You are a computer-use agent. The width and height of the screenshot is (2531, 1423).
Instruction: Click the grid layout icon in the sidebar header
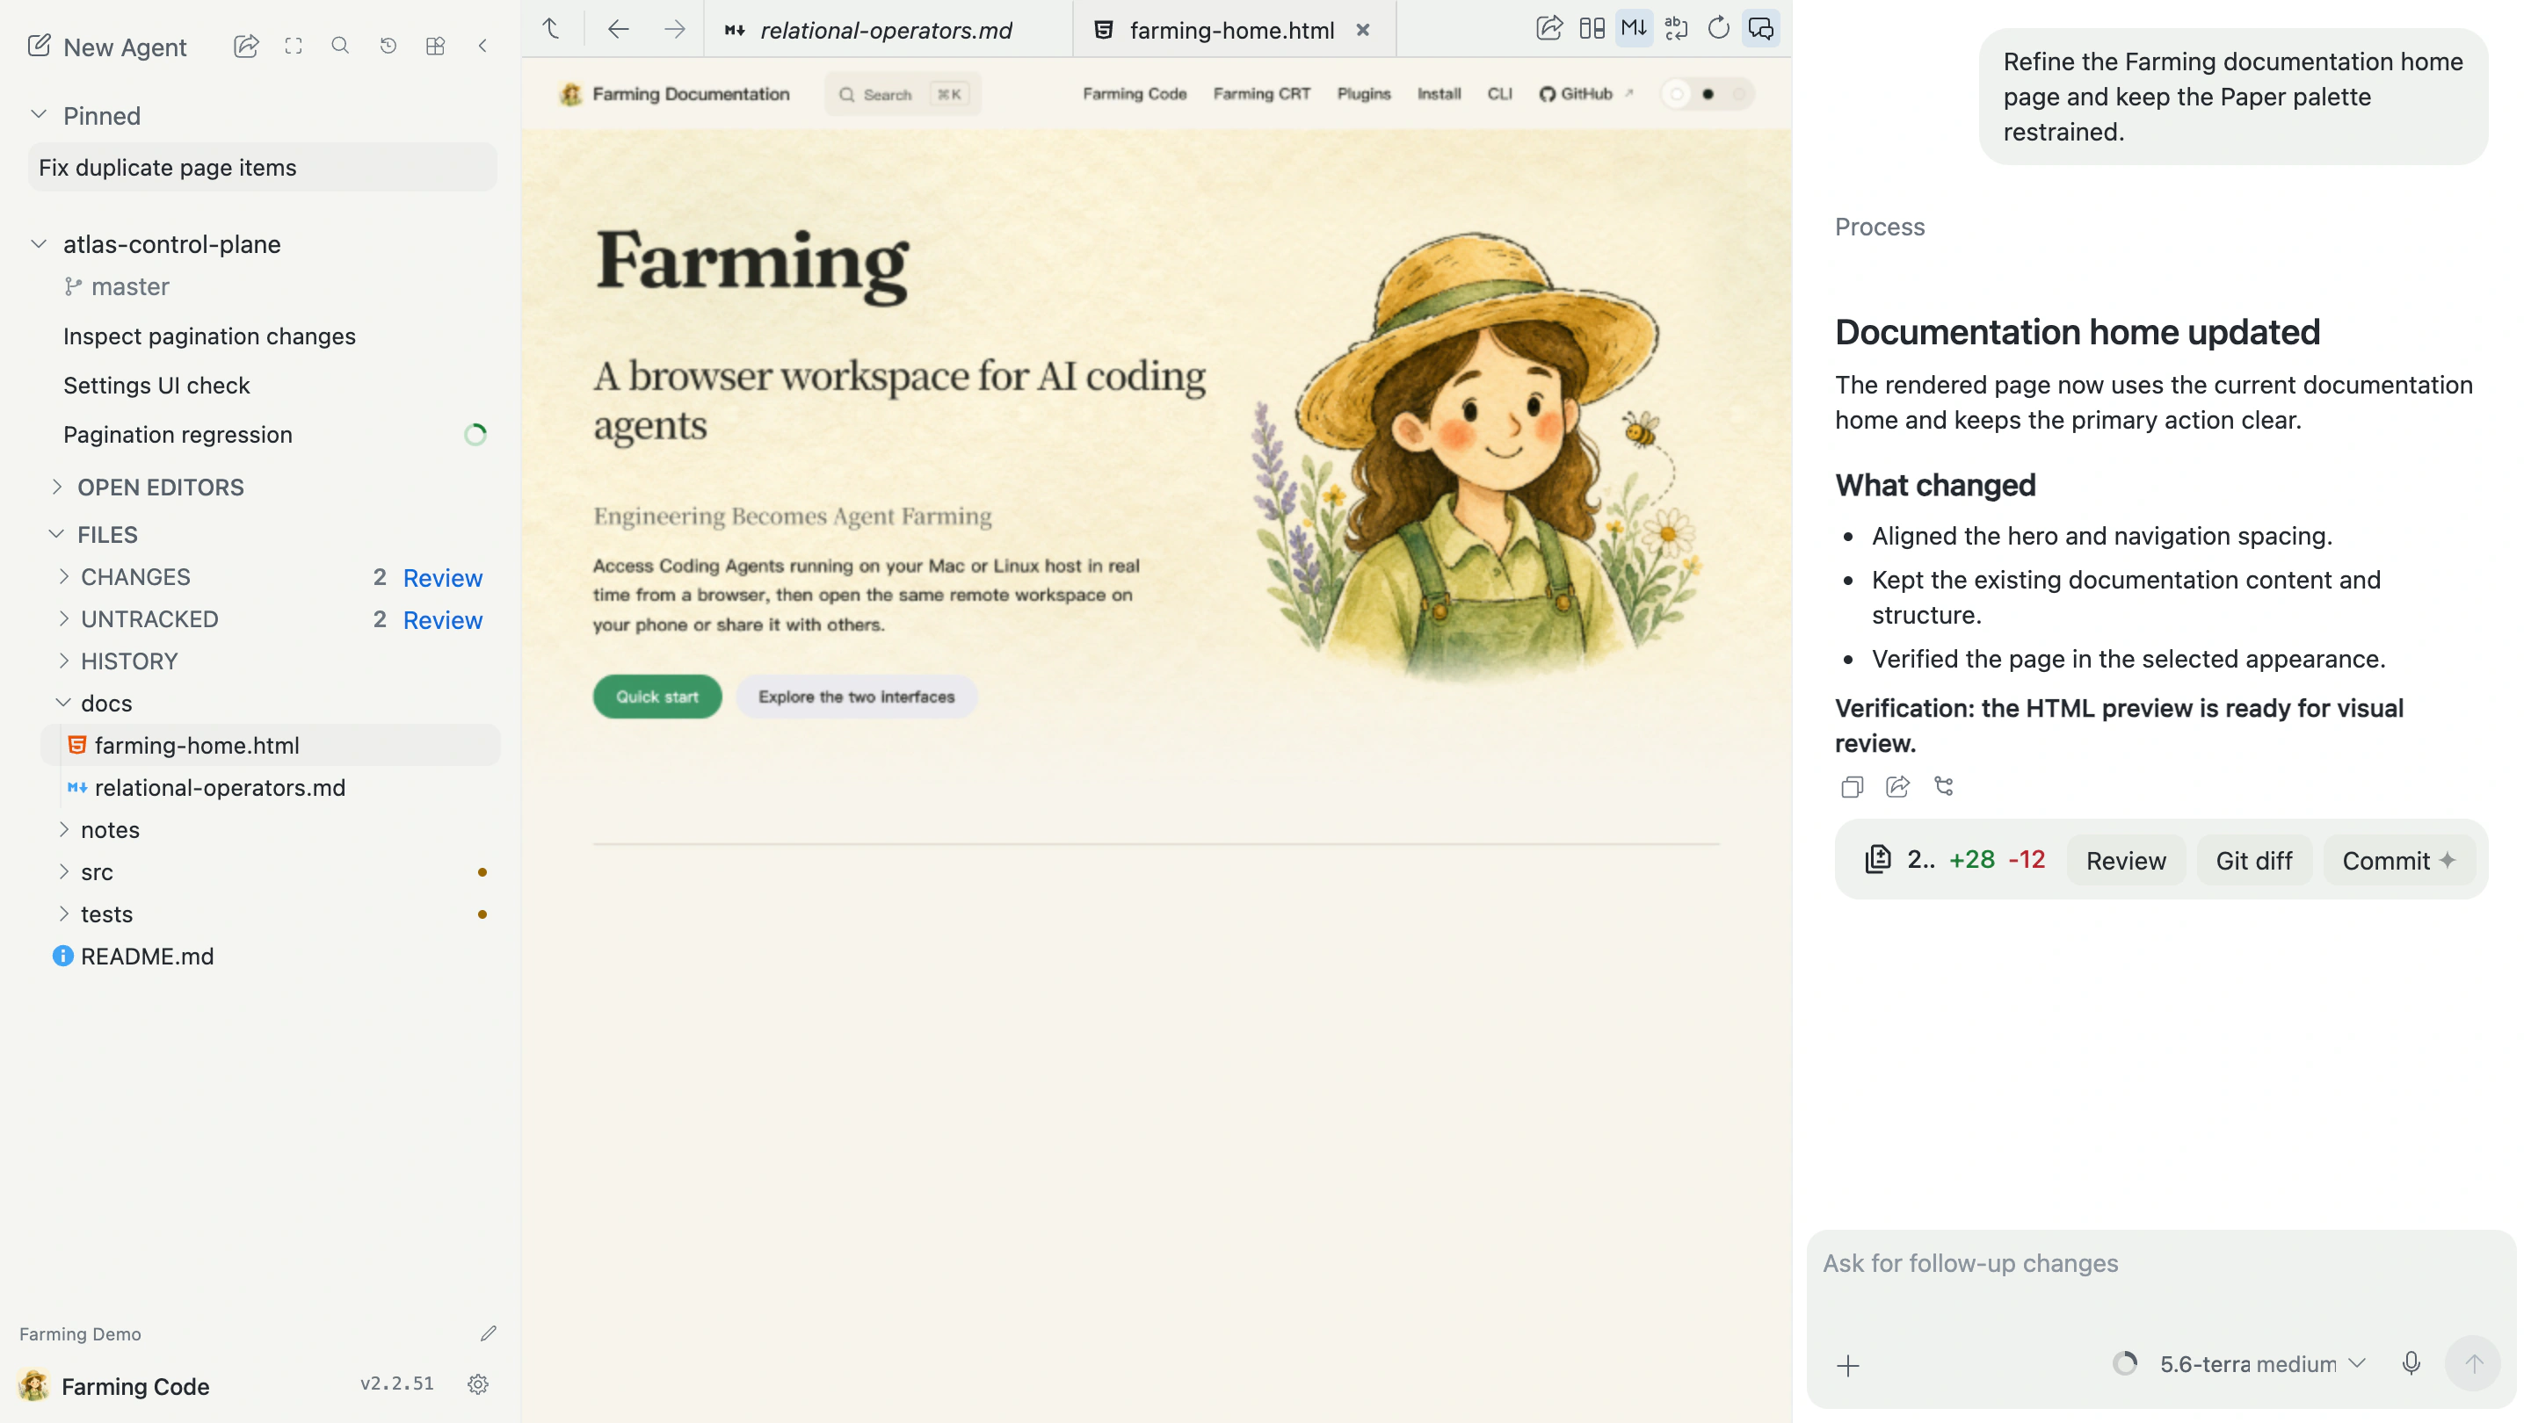(x=435, y=47)
